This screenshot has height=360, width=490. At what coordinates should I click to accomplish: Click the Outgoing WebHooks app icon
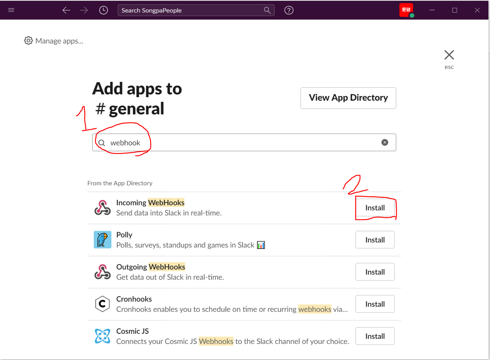point(102,272)
